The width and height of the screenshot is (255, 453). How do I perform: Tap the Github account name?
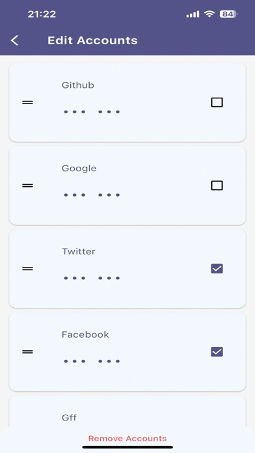[78, 85]
